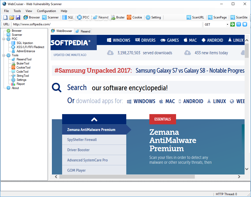Screen dimensions: 251x197
Task: Open CookieTool in the tree
Action: pos(23,68)
